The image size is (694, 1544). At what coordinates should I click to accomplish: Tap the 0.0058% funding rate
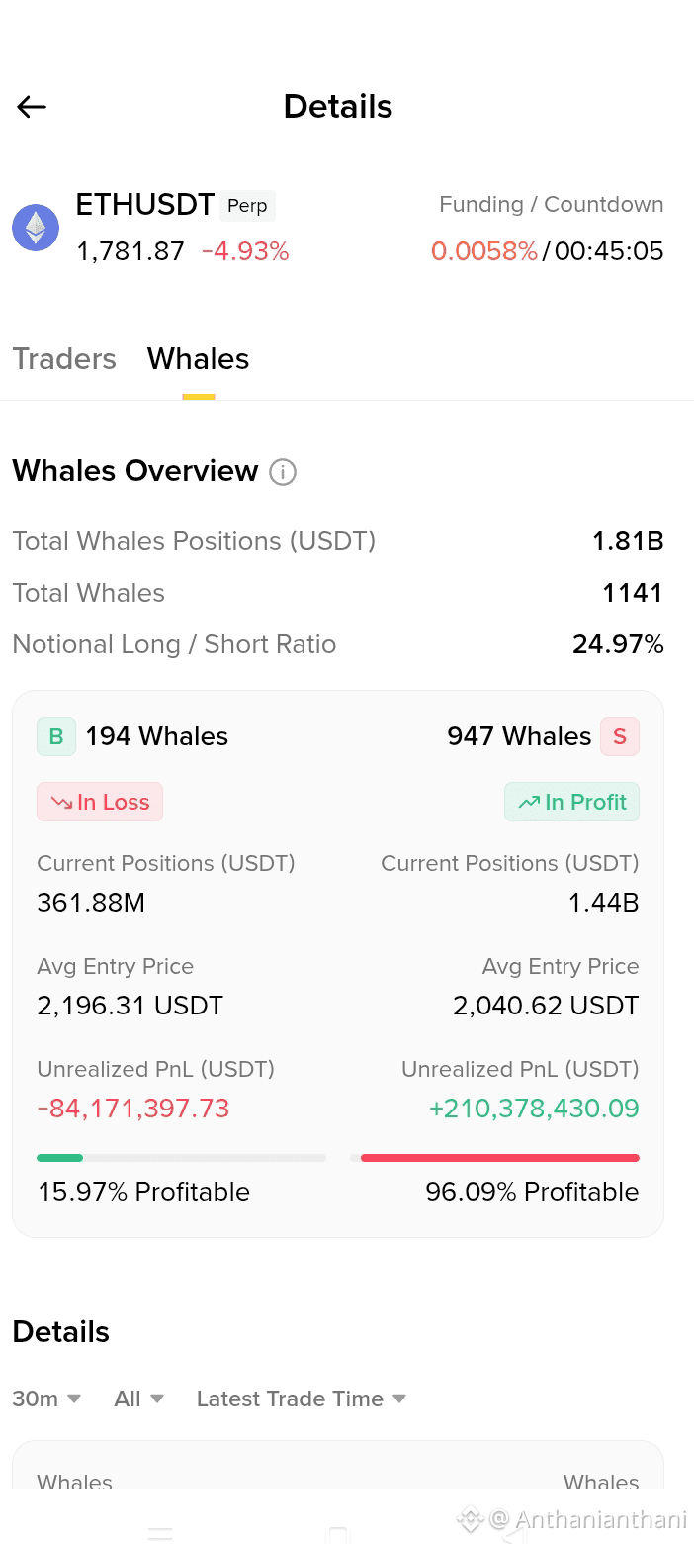pos(484,251)
